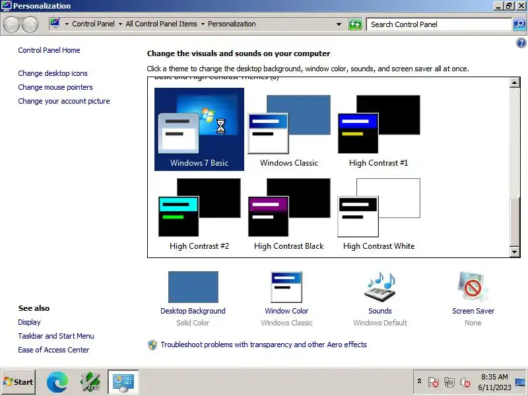Click the Back navigation button

11,24
